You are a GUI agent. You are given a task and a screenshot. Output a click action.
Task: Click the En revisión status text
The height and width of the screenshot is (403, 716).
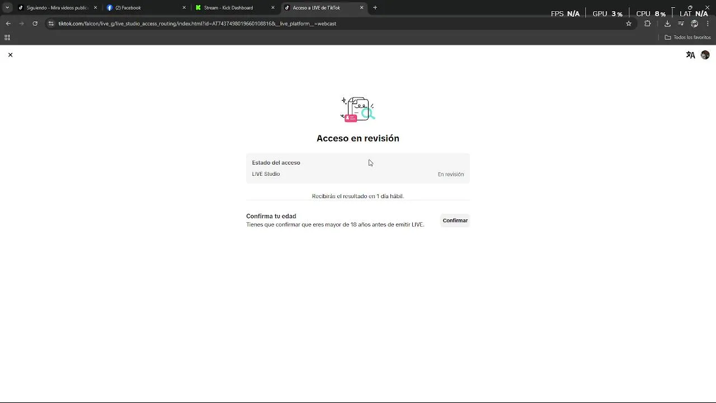coord(450,175)
